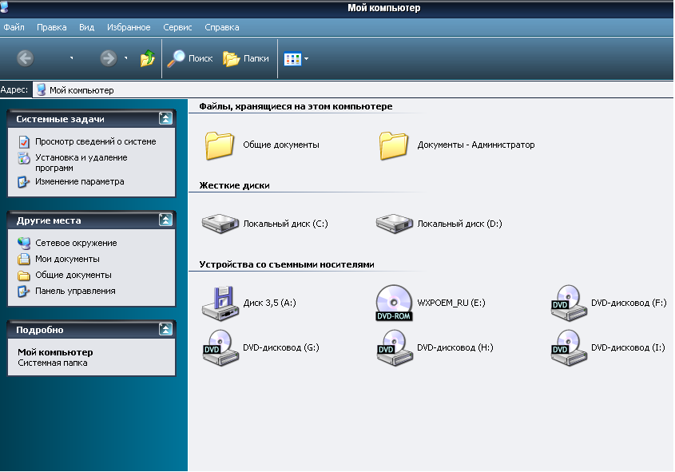Open Общие документы link in sidebar
This screenshot has height=472, width=675.
click(x=73, y=275)
